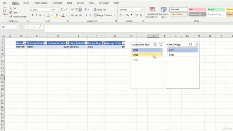This screenshot has height=131, width=233.
Task: Toggle Italic formatting
Action: (x=36, y=15)
